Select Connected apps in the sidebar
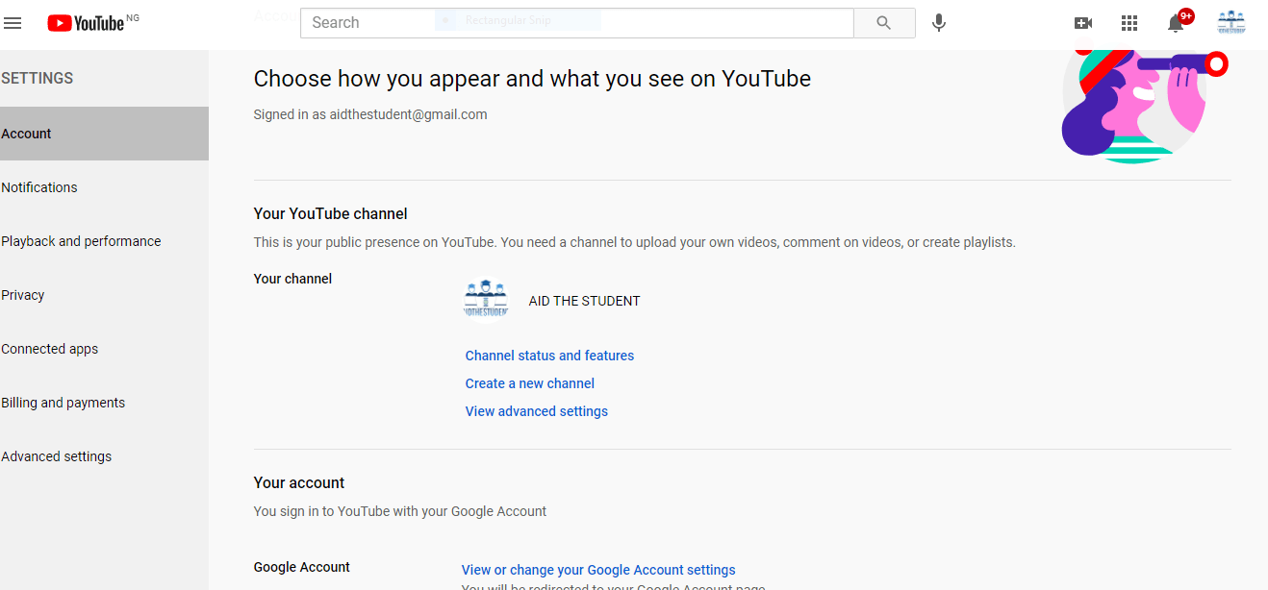Screen dimensions: 1268x590 (x=50, y=348)
